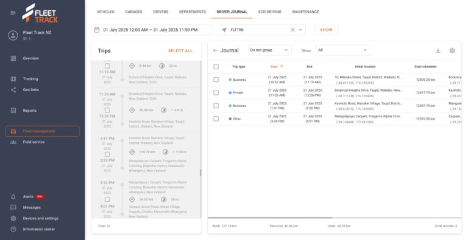
Task: Click the distance icon for 118.70 km trip
Action: point(132,152)
